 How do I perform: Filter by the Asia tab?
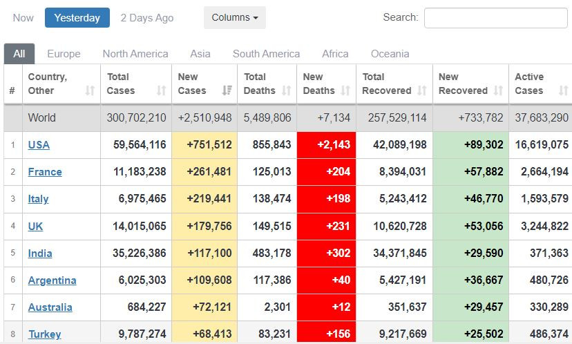pos(200,54)
